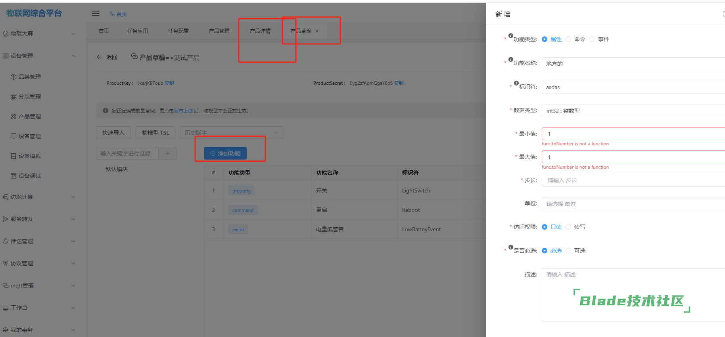725x337 pixels.
Task: Select the 事件 function type radio
Action: [592, 39]
